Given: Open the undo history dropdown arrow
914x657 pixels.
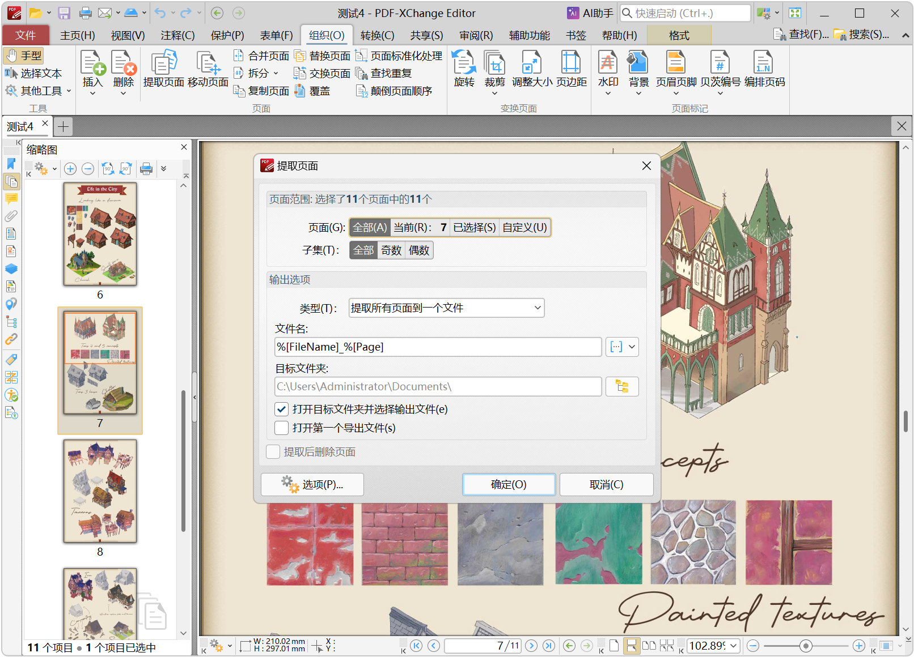Looking at the screenshot, I should click(174, 13).
